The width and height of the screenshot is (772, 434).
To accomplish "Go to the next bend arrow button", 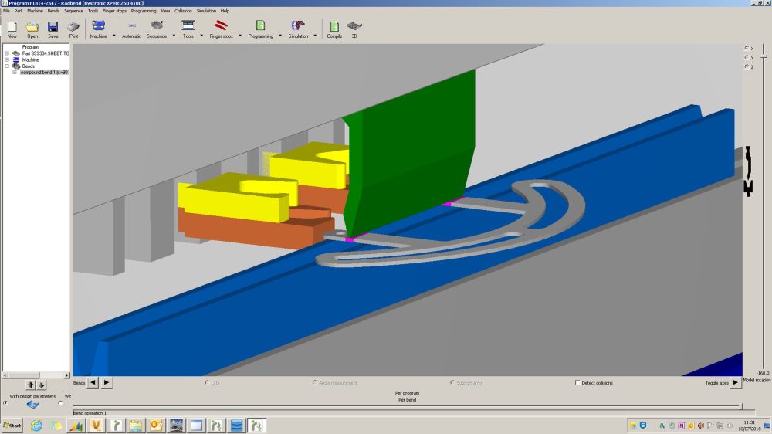I will 107,382.
